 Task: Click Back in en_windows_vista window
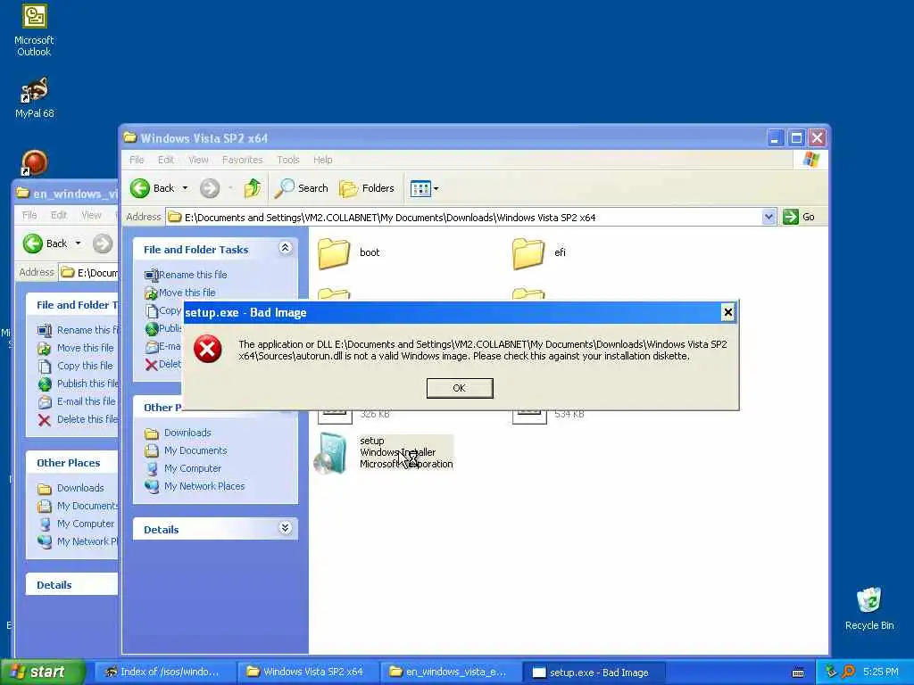(x=46, y=243)
